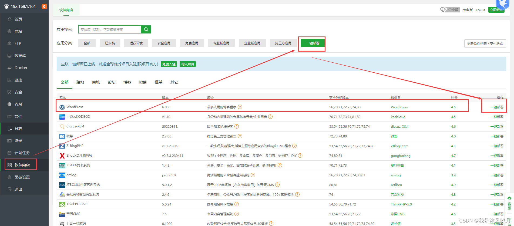Open the kodcloud provider link

398,117
